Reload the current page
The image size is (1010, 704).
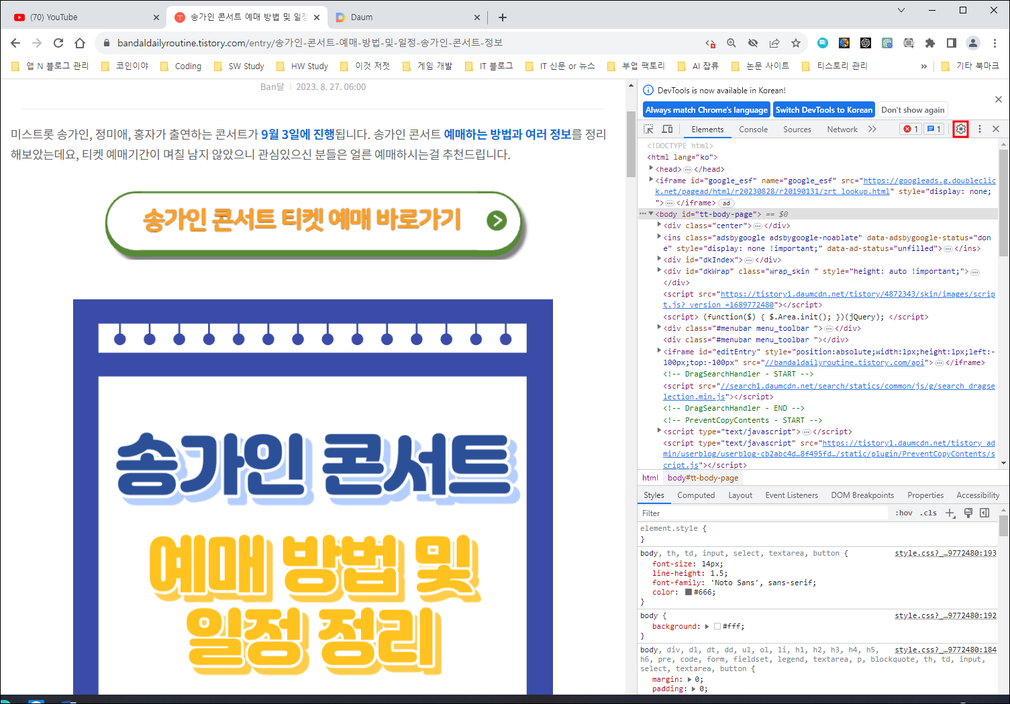tap(58, 43)
